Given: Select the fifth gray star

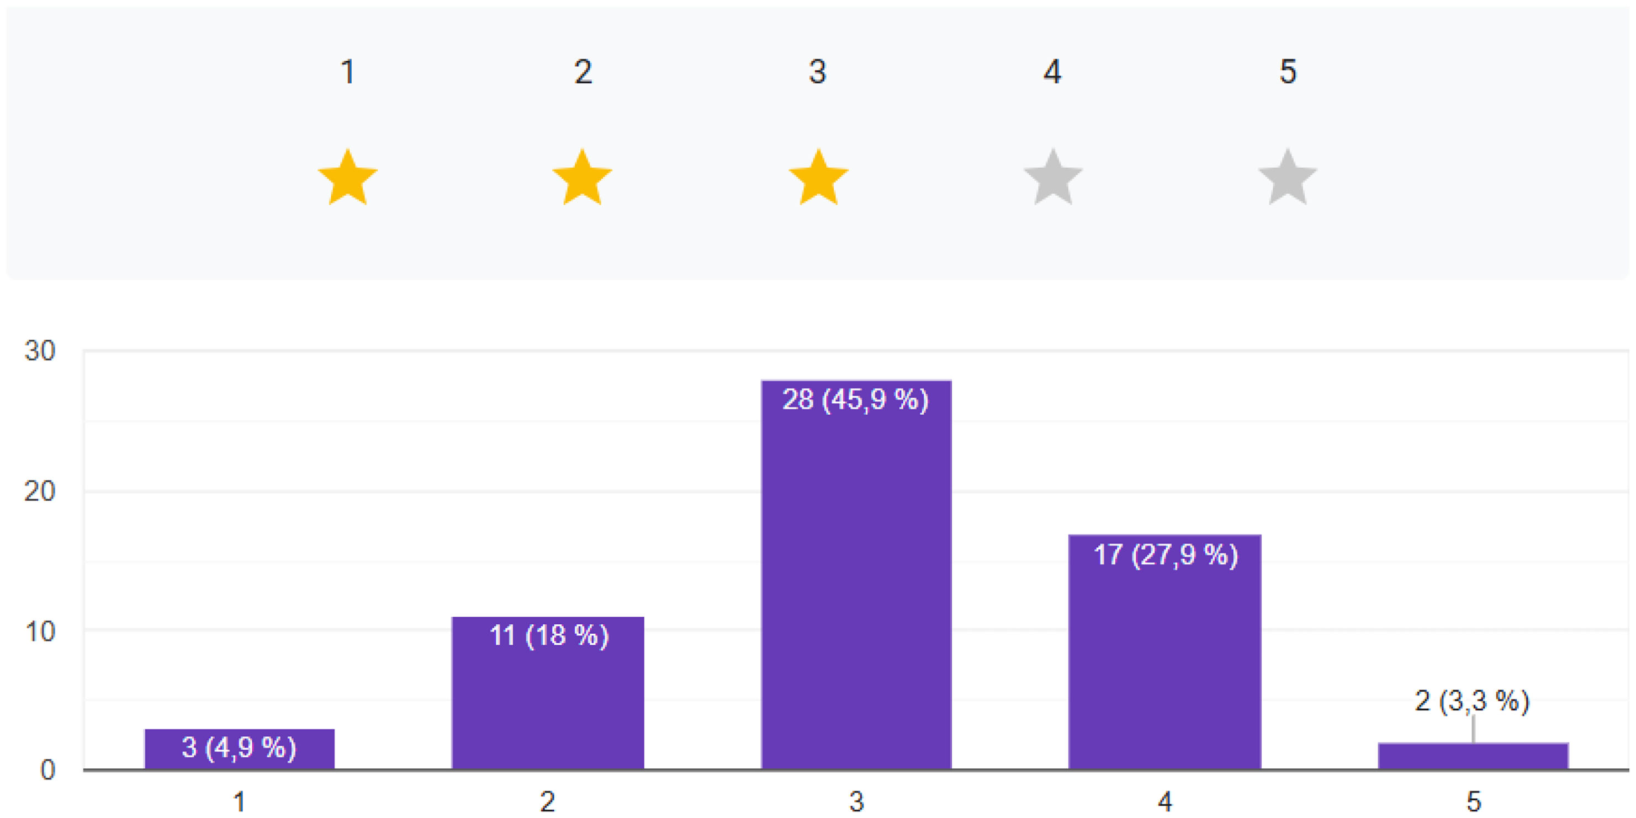Looking at the screenshot, I should coord(1288,178).
